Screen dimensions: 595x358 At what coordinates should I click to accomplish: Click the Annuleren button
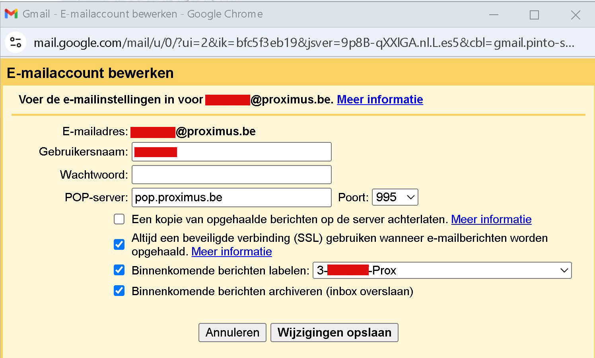coord(232,333)
